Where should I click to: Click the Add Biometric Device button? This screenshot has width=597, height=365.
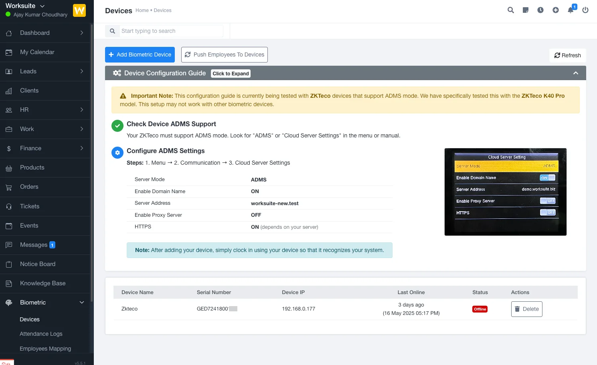pyautogui.click(x=140, y=54)
